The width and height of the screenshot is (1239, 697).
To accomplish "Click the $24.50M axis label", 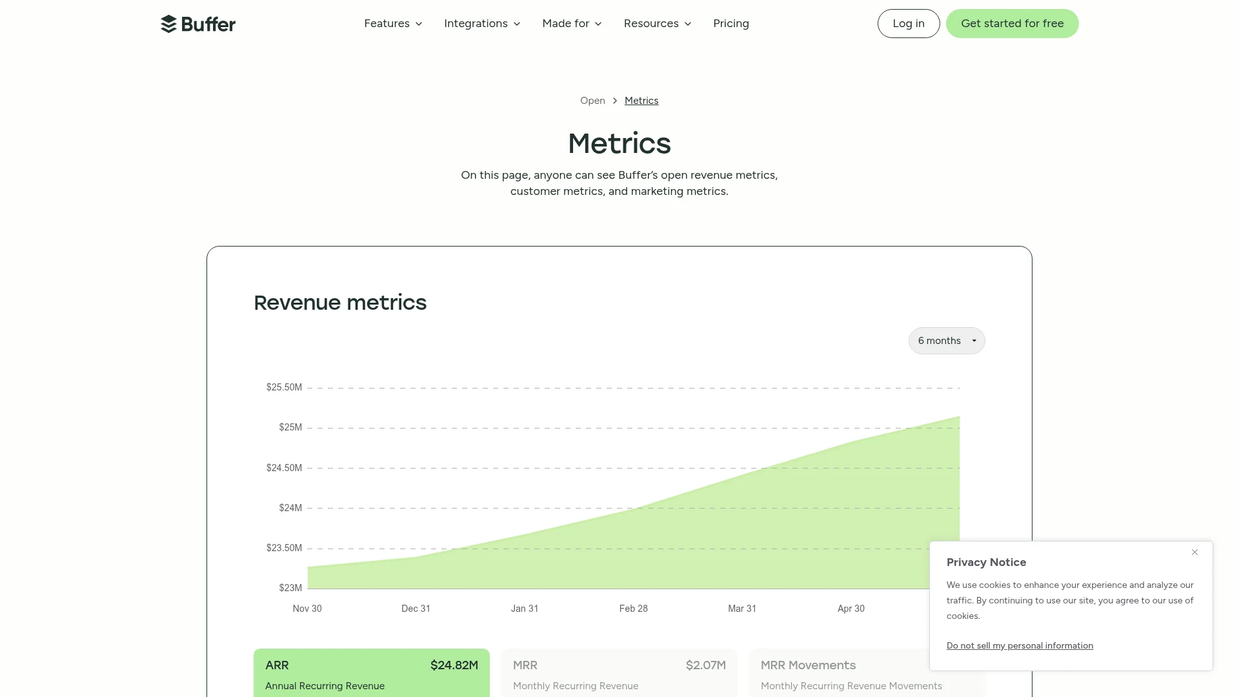I will pyautogui.click(x=284, y=468).
